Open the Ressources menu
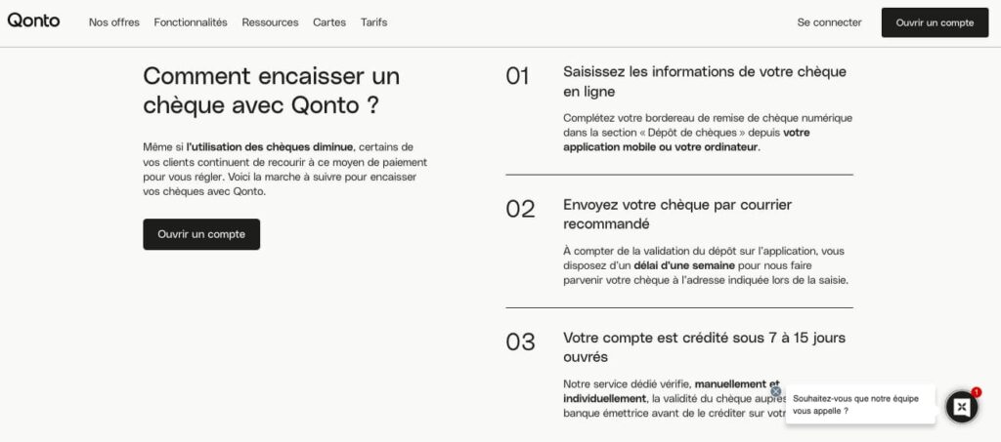Image resolution: width=1001 pixels, height=442 pixels. point(270,22)
